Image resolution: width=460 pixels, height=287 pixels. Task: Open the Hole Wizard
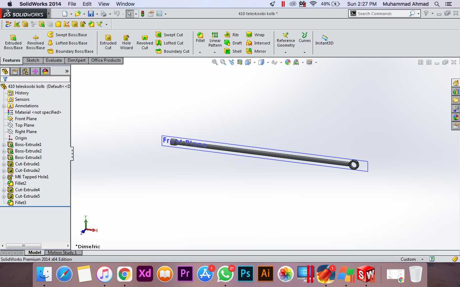[x=126, y=42]
